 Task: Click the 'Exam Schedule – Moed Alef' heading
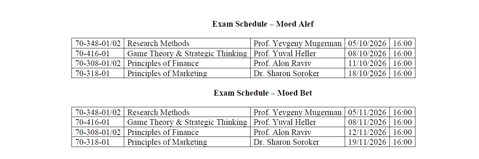click(x=263, y=24)
